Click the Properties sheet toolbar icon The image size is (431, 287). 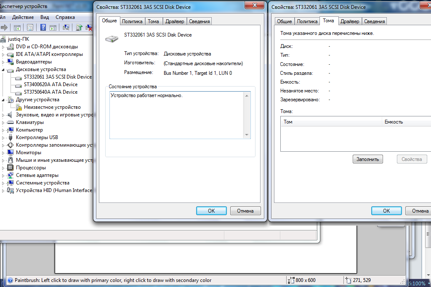point(30,27)
